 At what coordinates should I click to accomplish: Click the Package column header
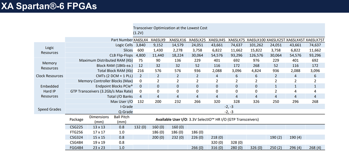pyautogui.click(x=76, y=119)
